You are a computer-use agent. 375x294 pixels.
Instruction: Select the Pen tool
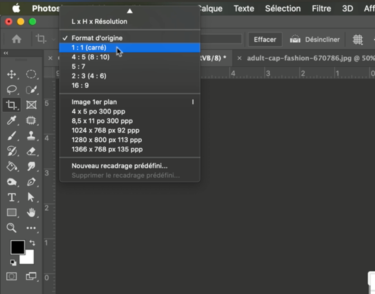(31, 182)
